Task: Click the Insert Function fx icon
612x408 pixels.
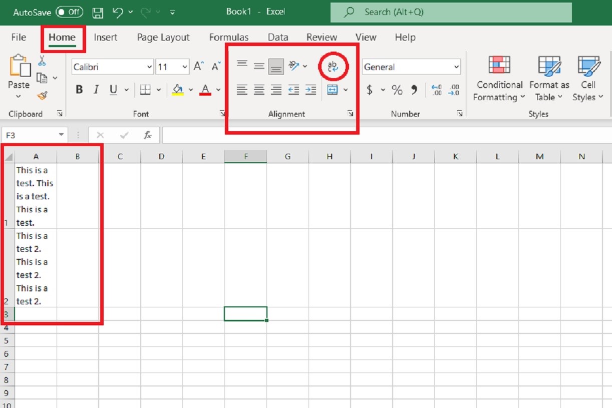Action: point(148,135)
